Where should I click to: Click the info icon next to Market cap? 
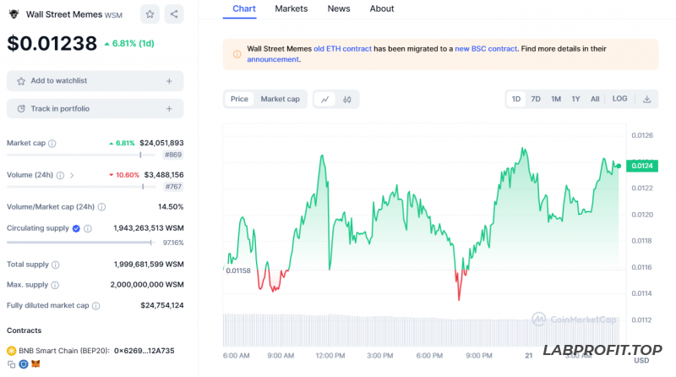52,144
